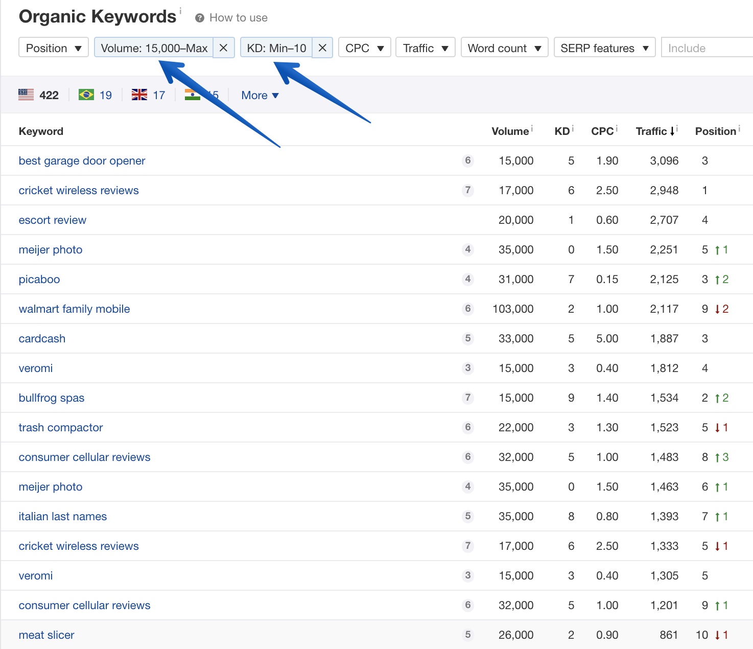Viewport: 753px width, 649px height.
Task: Click position down 2 for walmart family mobile
Action: point(722,309)
